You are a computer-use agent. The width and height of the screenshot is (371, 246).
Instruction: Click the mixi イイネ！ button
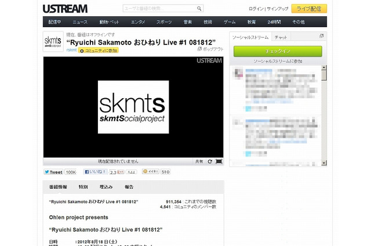pyautogui.click(x=151, y=172)
